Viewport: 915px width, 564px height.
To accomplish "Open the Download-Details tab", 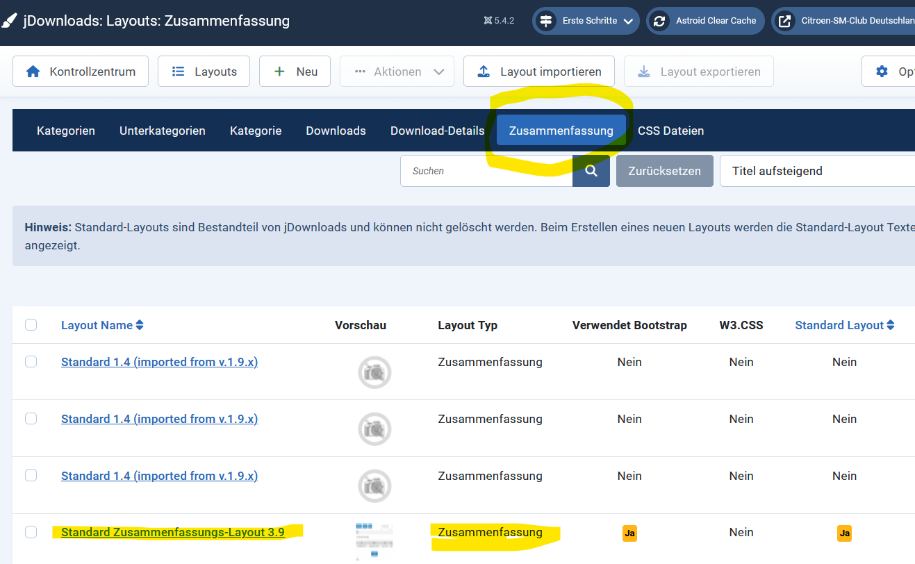I will coord(437,131).
